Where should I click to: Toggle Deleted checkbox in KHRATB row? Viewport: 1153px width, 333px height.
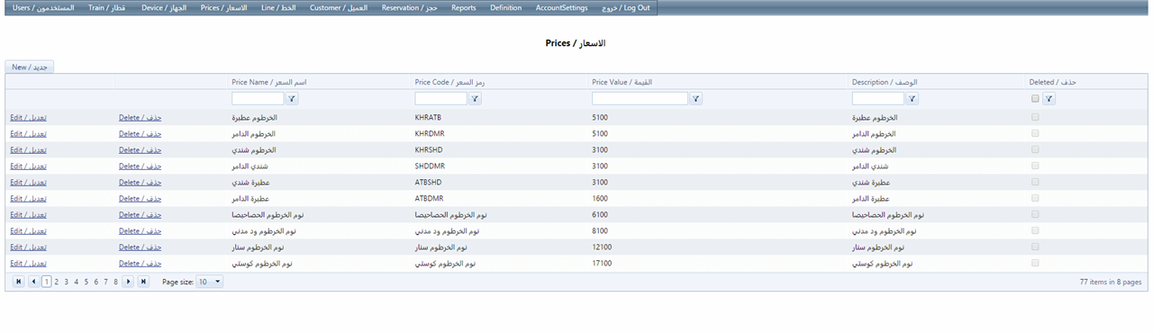pos(1035,117)
